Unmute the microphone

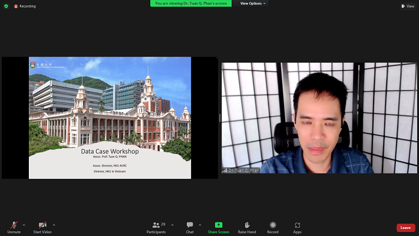tap(14, 227)
